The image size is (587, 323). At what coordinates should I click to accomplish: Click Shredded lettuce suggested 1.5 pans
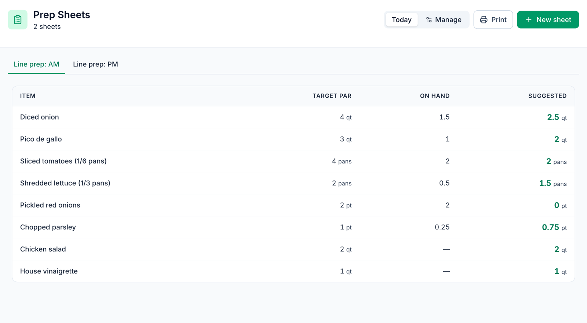pyautogui.click(x=553, y=184)
